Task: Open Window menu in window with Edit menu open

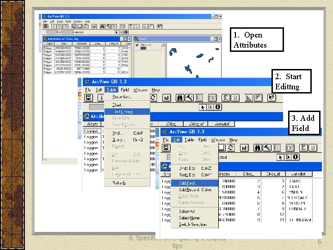Action: 218,140
